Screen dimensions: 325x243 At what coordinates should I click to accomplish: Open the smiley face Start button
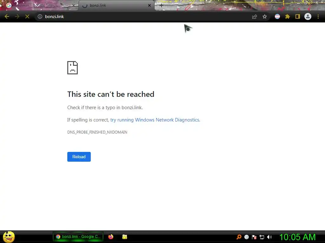(9, 237)
